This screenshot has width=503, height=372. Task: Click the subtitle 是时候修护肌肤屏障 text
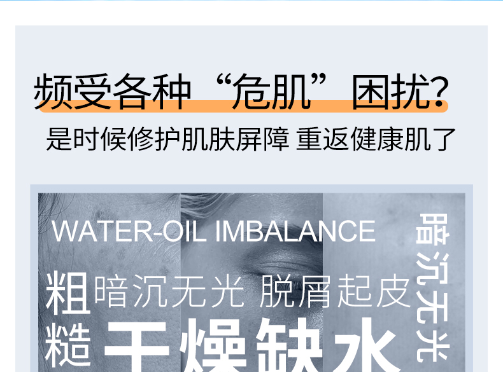pyautogui.click(x=167, y=139)
